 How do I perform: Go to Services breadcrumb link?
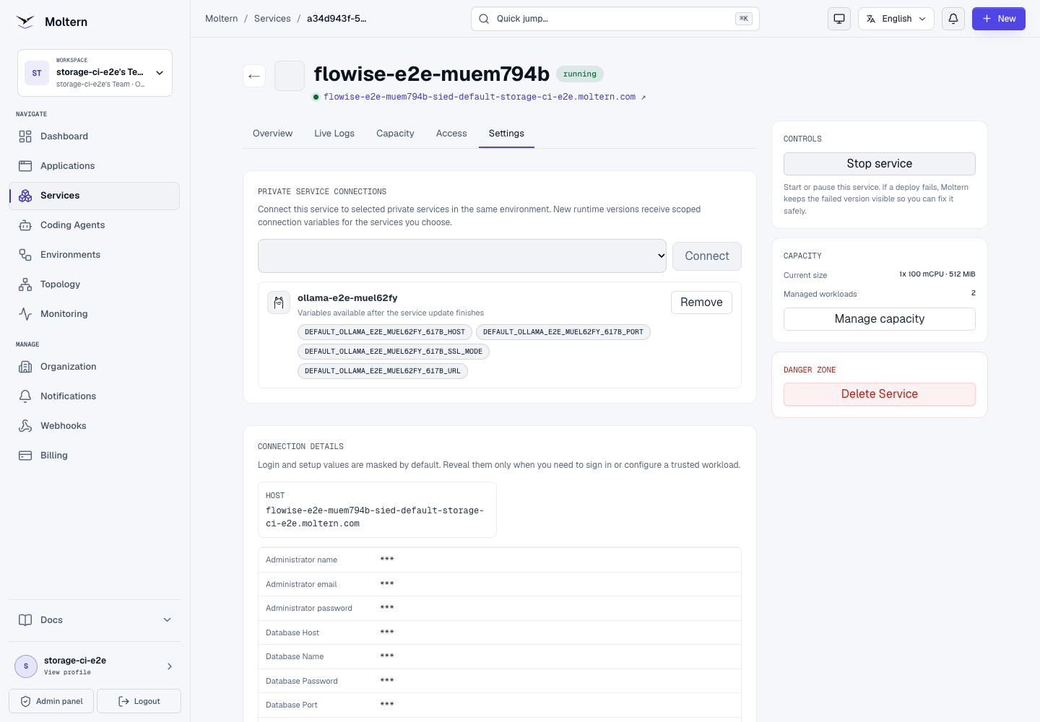(272, 19)
